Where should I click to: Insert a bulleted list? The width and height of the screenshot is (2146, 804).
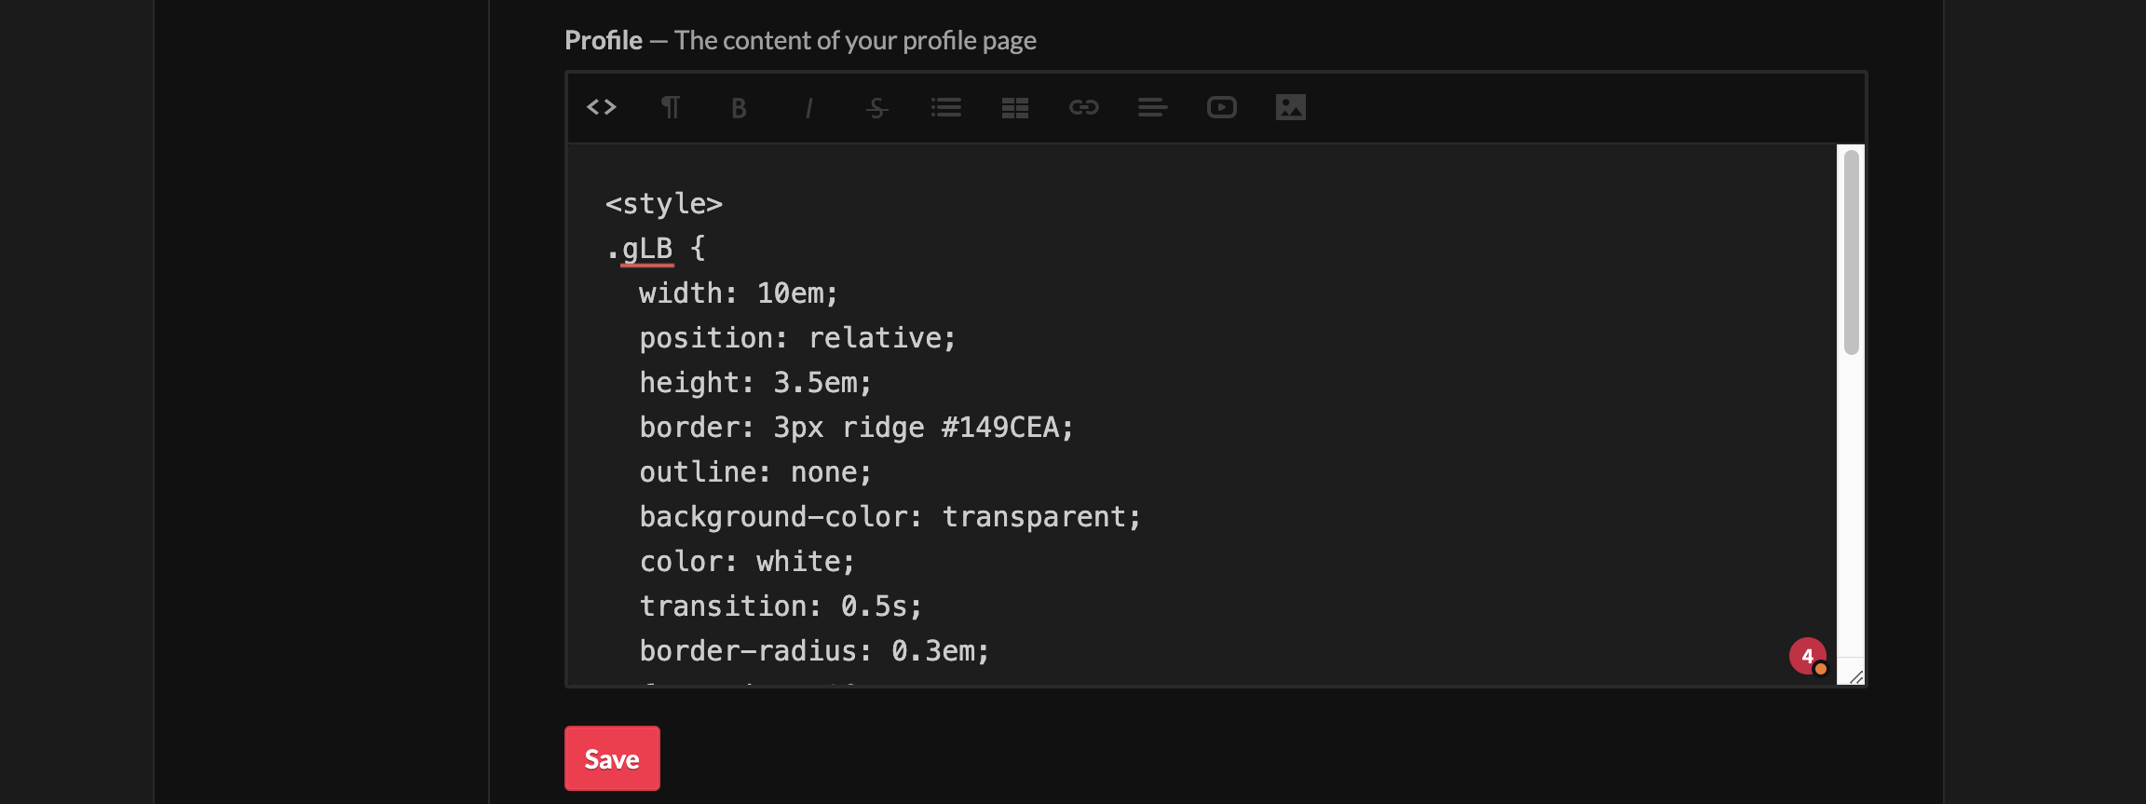(945, 108)
